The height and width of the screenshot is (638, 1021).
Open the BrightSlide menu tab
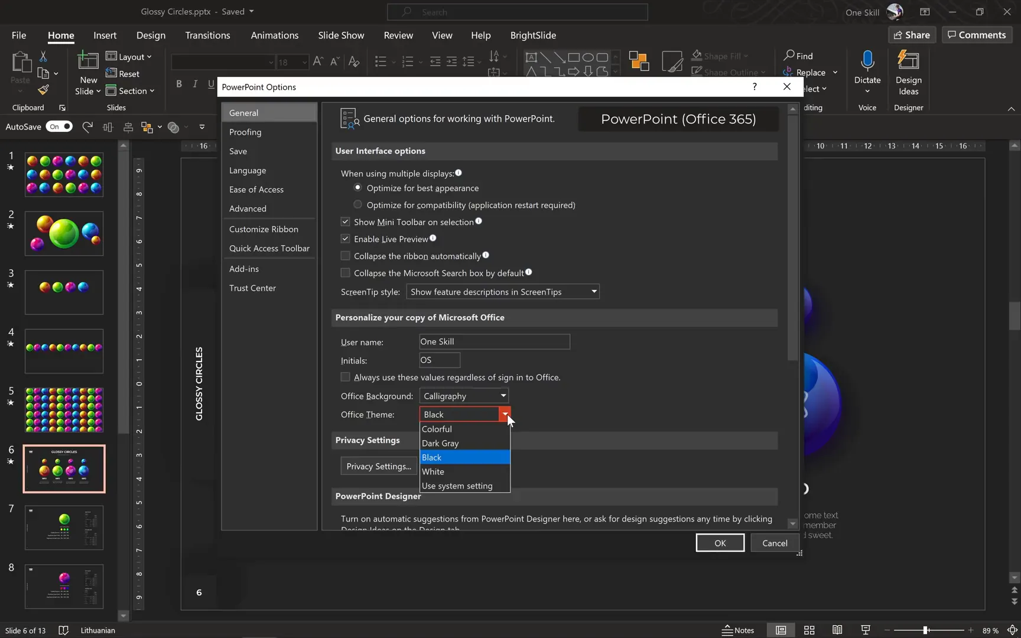click(x=532, y=35)
